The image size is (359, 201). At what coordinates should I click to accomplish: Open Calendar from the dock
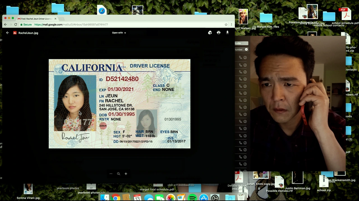137,198
